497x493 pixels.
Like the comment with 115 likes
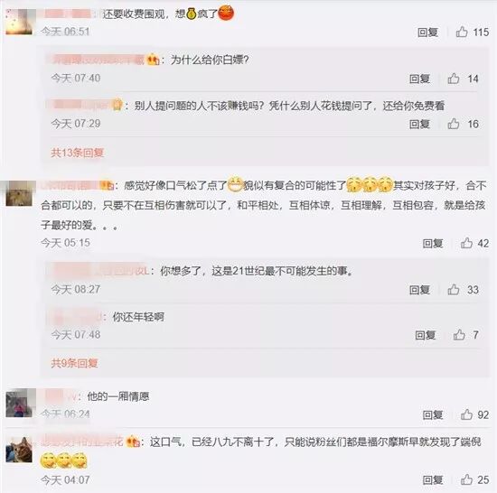coord(462,32)
